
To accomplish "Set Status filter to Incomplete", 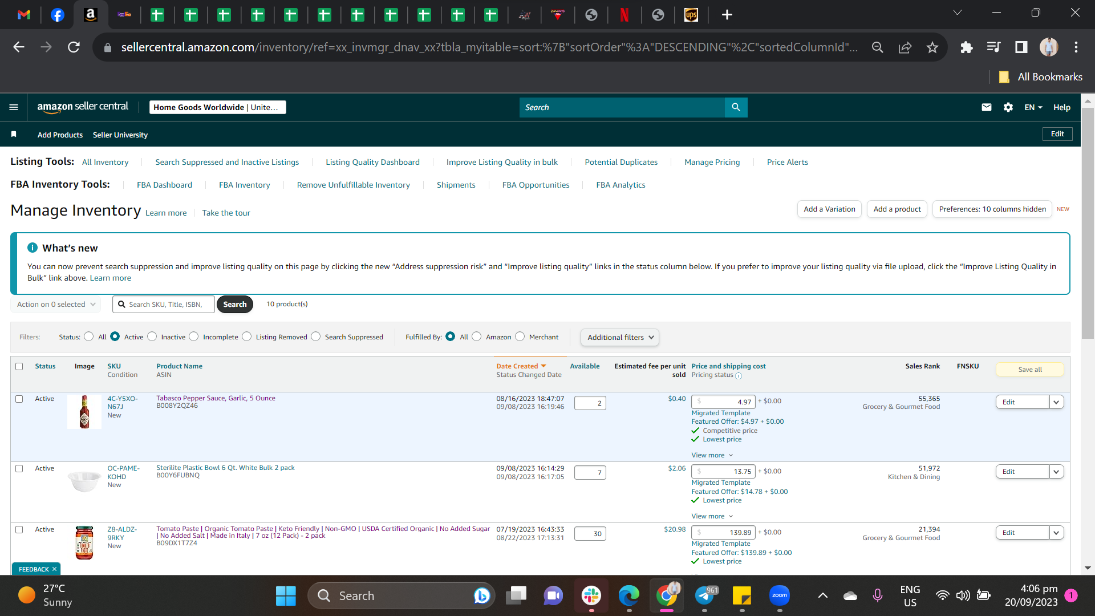I will 194,337.
